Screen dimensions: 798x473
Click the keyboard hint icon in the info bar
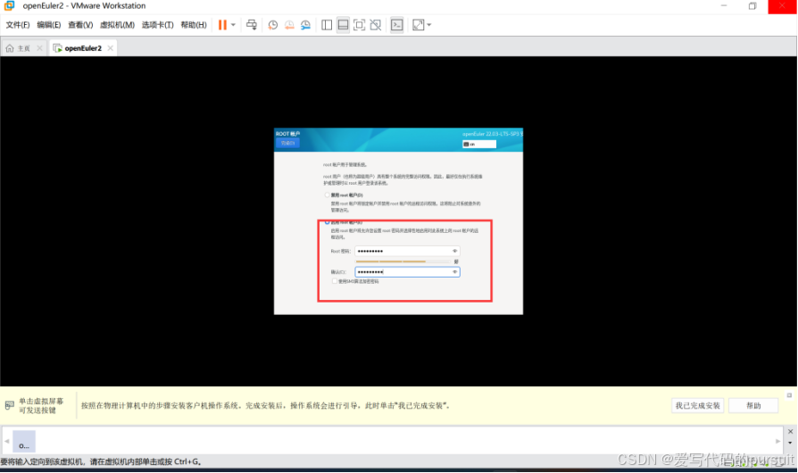pyautogui.click(x=10, y=405)
